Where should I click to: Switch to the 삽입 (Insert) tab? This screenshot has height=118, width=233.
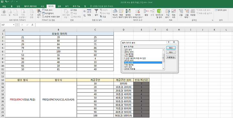[18, 6]
